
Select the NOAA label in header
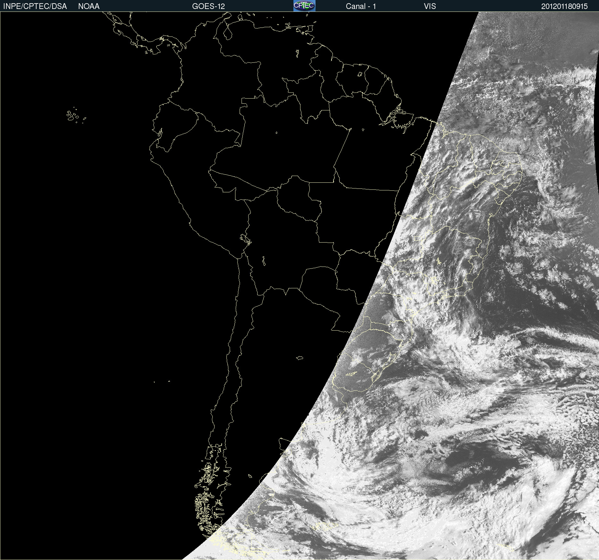tap(89, 6)
